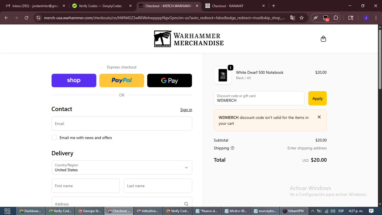Focus the Email input field
The height and width of the screenshot is (215, 382).
click(122, 124)
